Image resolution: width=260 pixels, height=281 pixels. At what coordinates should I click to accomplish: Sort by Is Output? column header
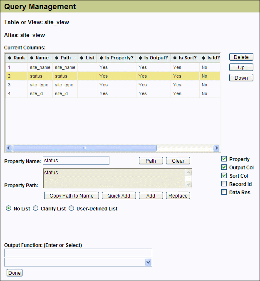point(153,58)
